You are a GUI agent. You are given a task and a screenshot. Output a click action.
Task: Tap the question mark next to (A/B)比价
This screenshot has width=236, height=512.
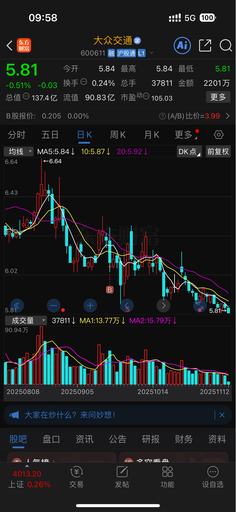click(163, 116)
